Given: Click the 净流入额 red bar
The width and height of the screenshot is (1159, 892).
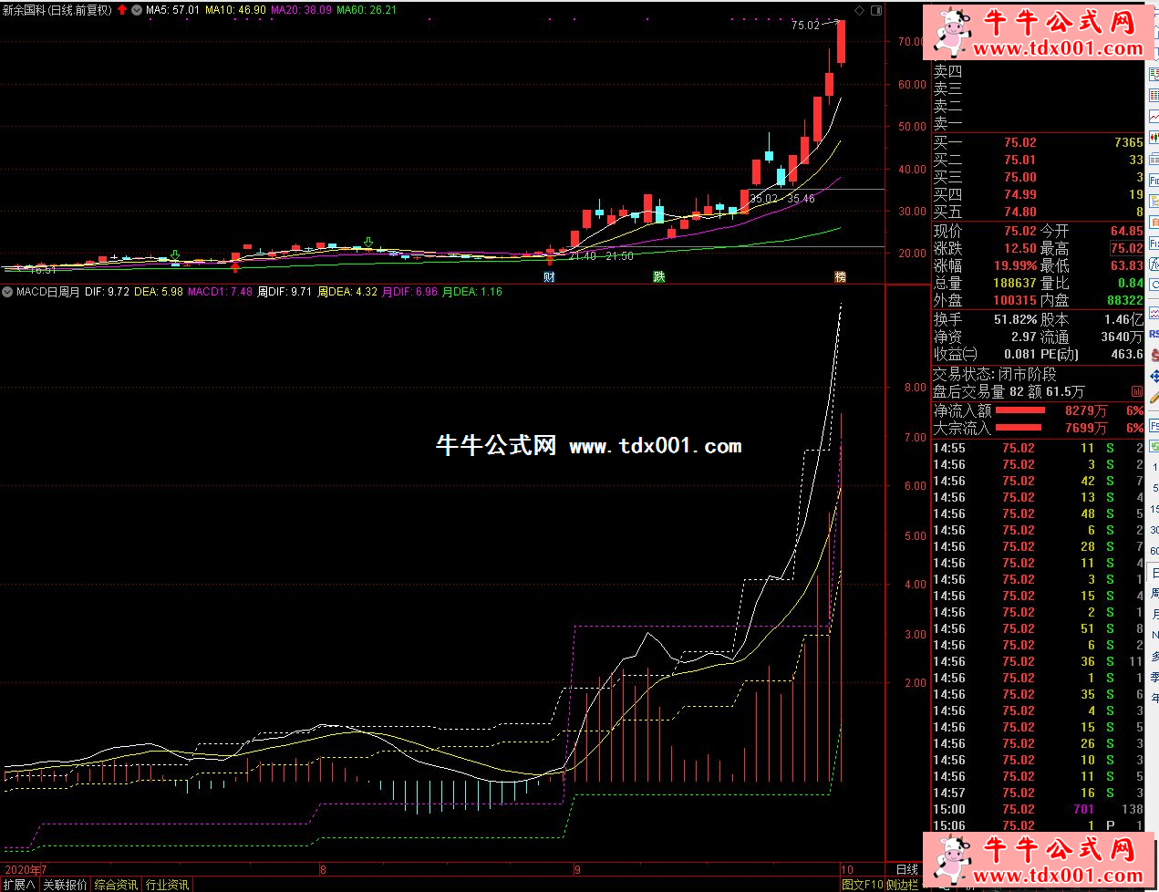Looking at the screenshot, I should (1019, 410).
